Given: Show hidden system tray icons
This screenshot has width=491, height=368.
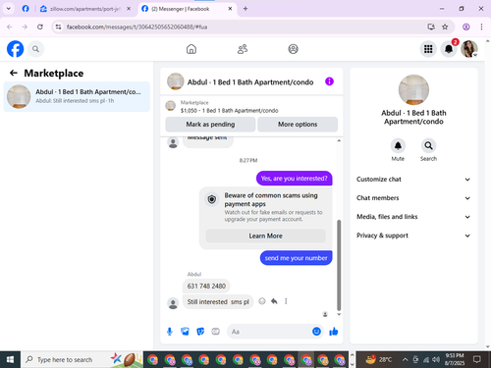Looking at the screenshot, I should (405, 360).
